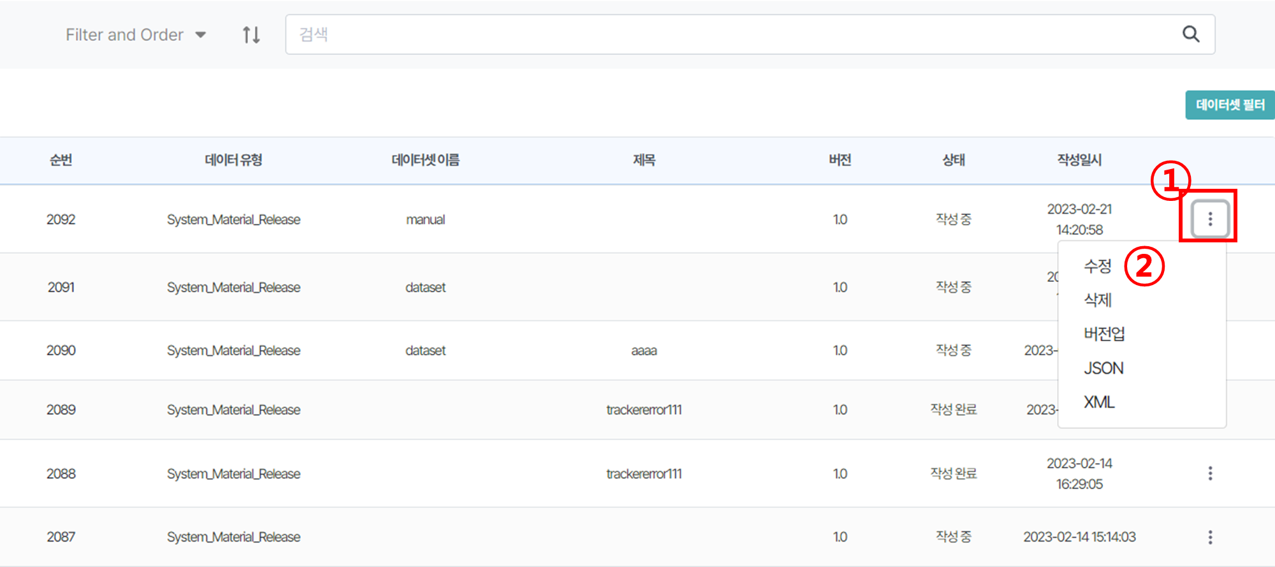Open three-dot menu for row 2088

(x=1209, y=473)
